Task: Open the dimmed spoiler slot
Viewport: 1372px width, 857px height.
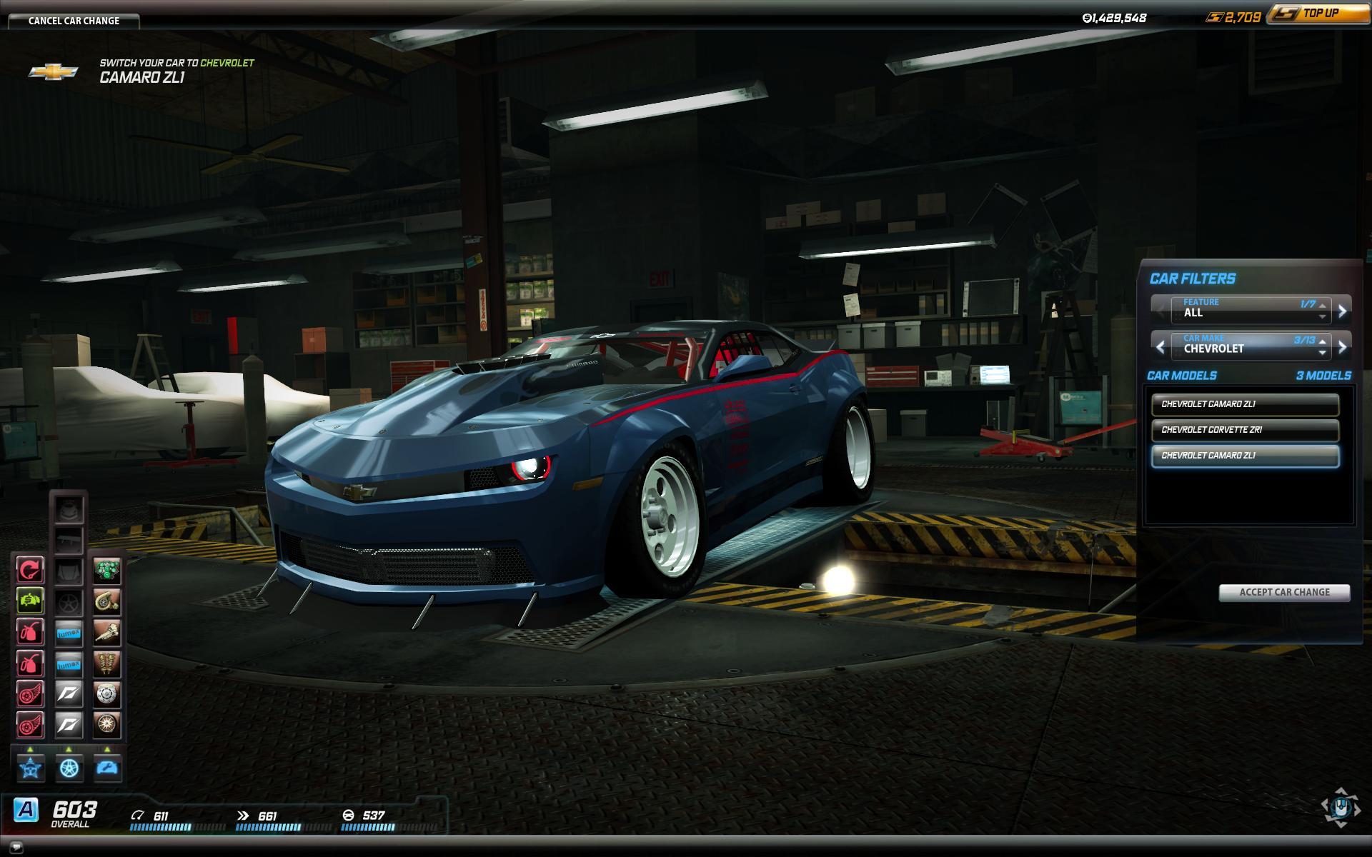Action: pyautogui.click(x=69, y=539)
